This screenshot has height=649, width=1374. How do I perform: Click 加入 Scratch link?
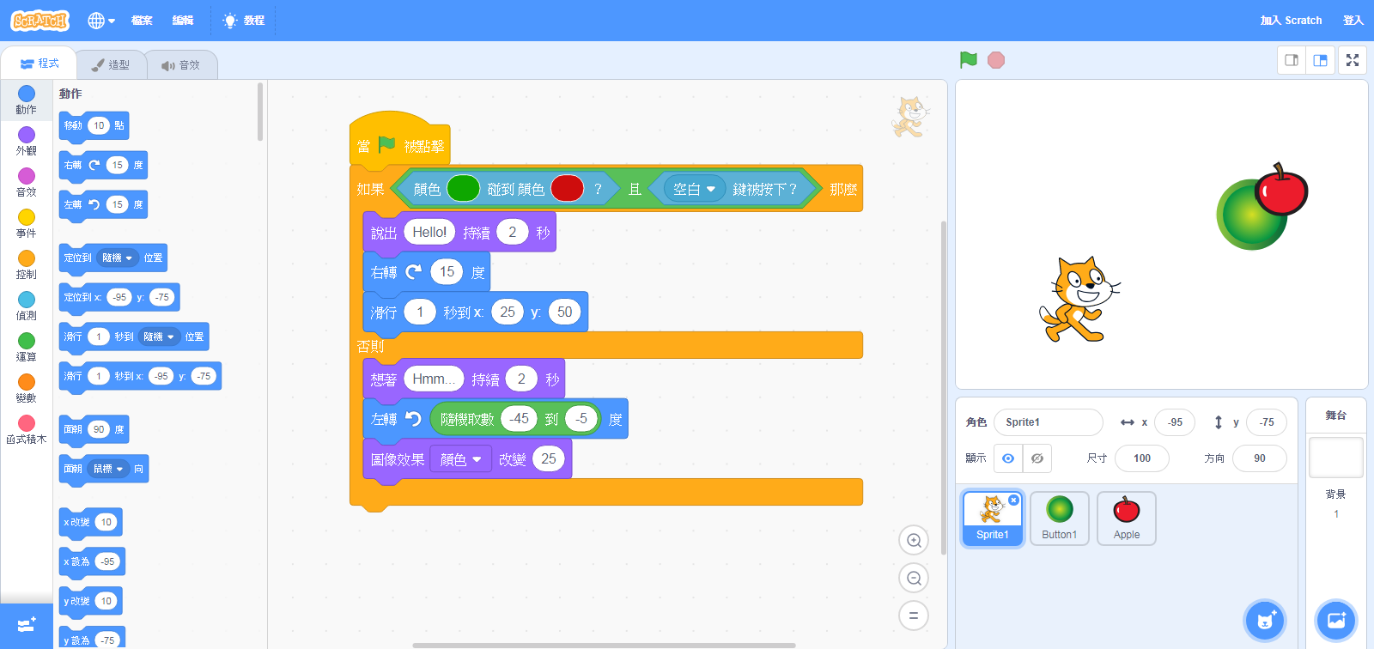[1291, 21]
